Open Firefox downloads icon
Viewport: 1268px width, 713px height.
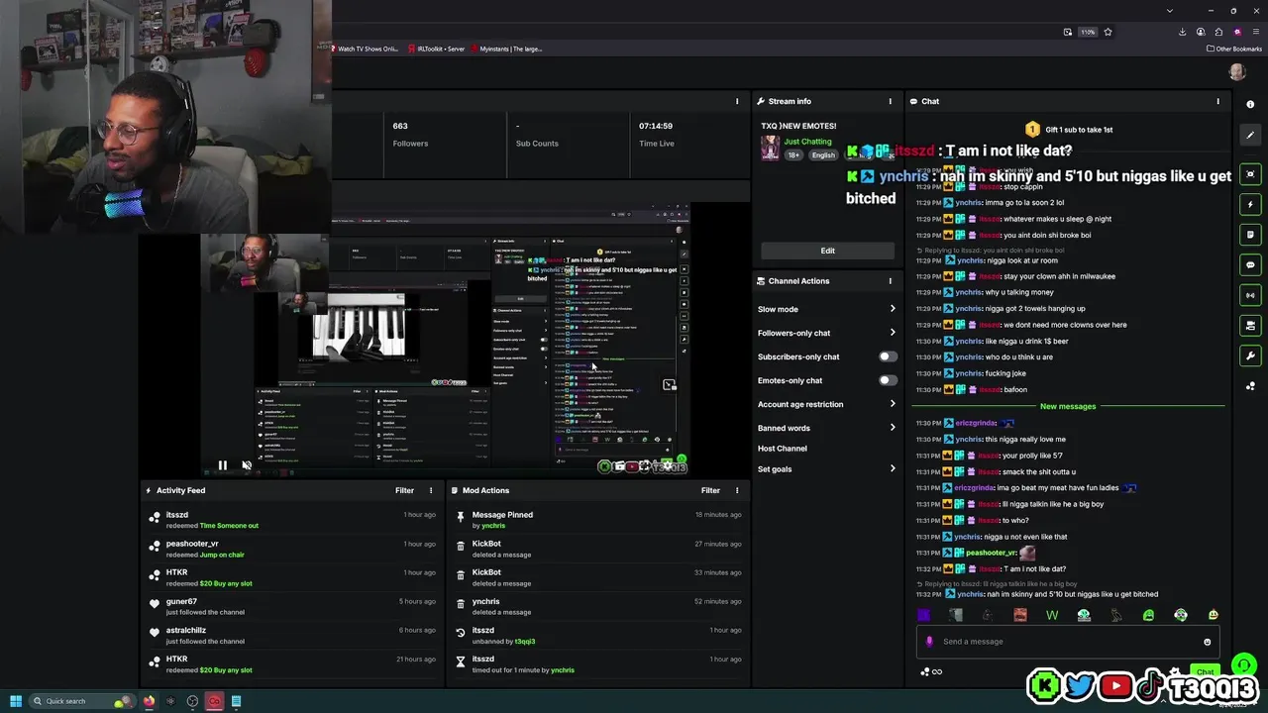tap(1182, 32)
